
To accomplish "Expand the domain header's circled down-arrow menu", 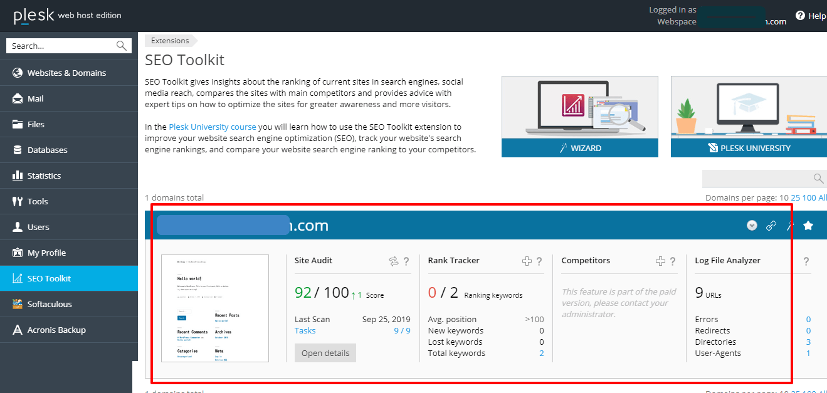I will [752, 226].
